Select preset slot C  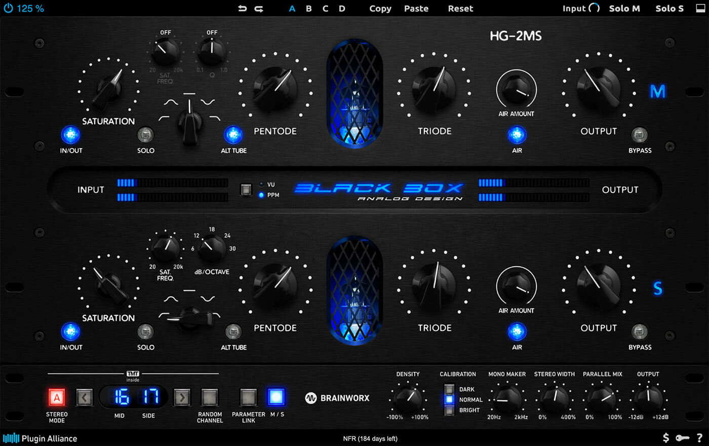[325, 9]
